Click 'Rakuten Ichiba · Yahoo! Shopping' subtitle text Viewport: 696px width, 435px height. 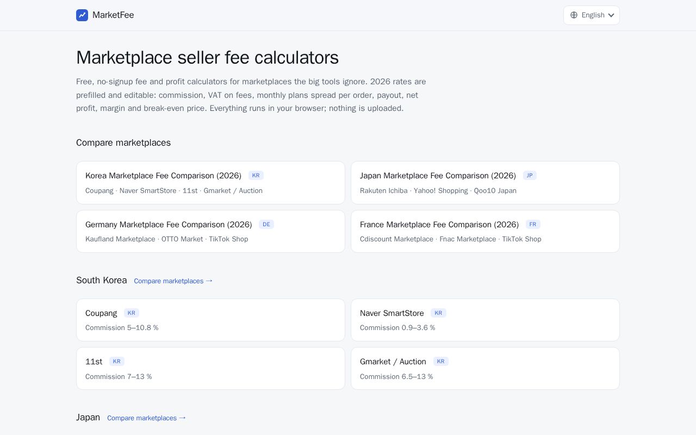414,191
